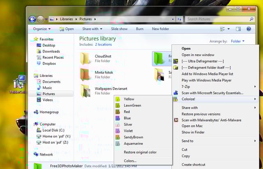Choose Restore previous versions
Image resolution: width=263 pixels, height=169 pixels.
coord(201,114)
